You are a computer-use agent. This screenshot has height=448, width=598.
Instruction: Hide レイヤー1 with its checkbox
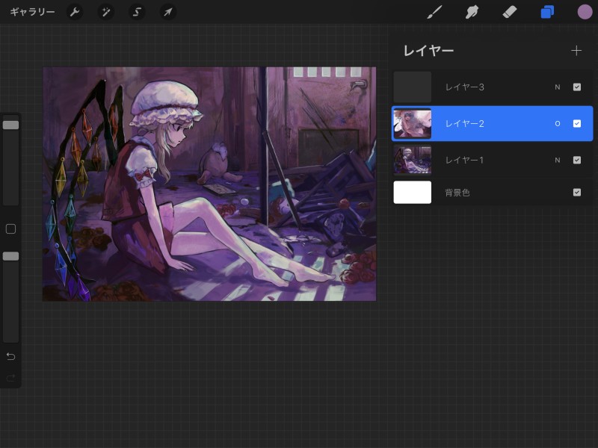pyautogui.click(x=576, y=160)
